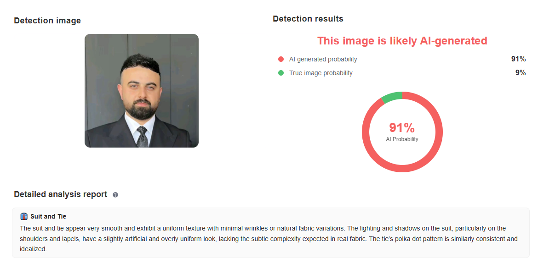The height and width of the screenshot is (258, 538).
Task: Click the help icon beside Detailed analysis report
Action: click(x=115, y=195)
